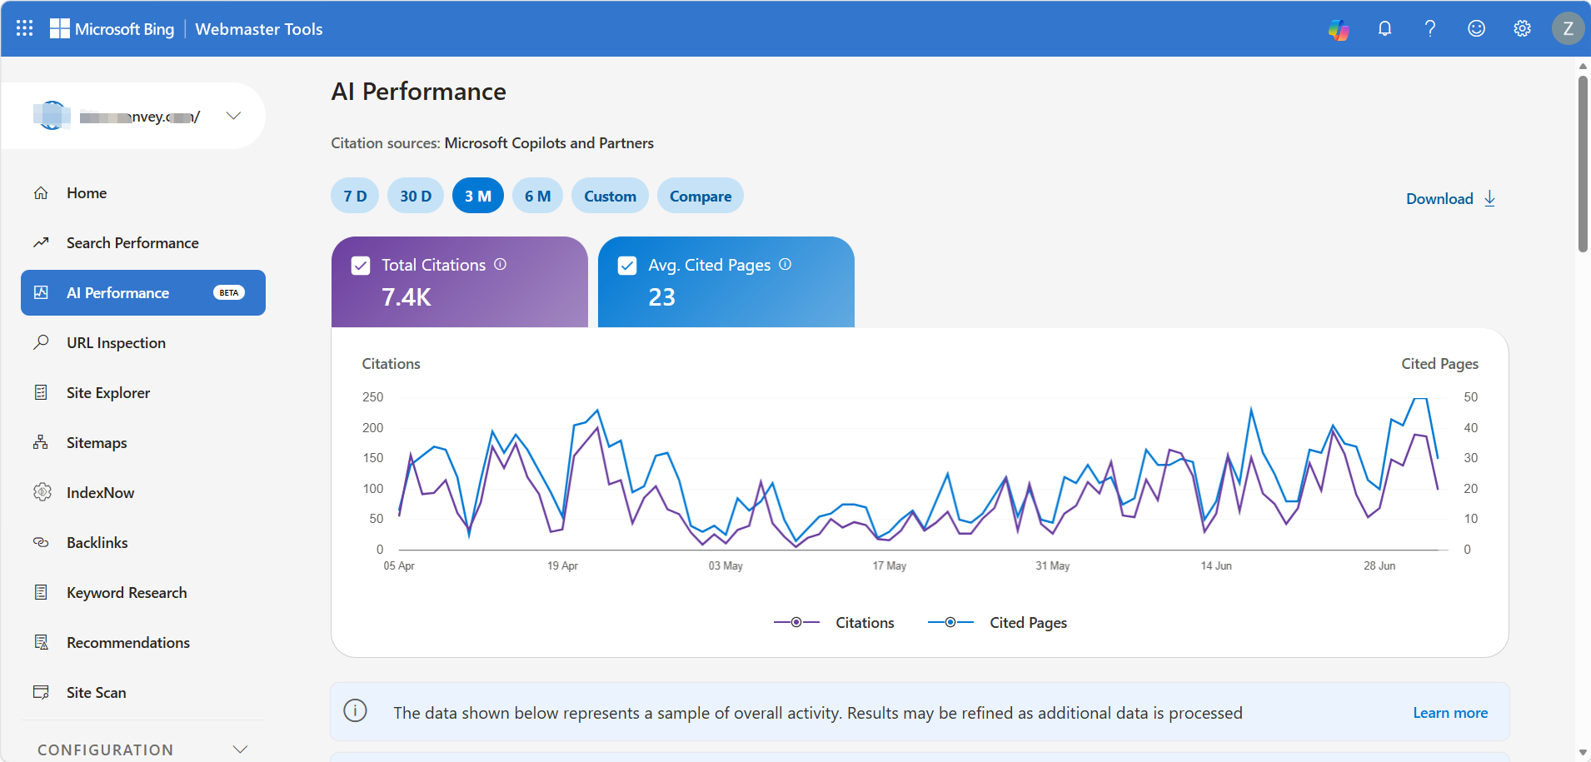Open the settings gear icon
Viewport: 1591px width, 762px height.
[x=1522, y=28]
